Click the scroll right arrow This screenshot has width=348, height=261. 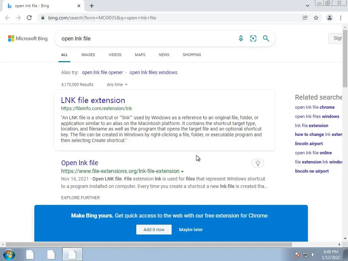340,244
